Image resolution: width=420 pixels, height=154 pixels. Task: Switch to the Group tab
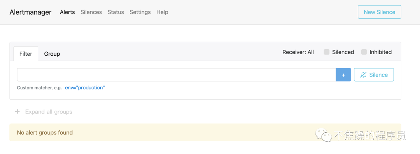point(52,54)
